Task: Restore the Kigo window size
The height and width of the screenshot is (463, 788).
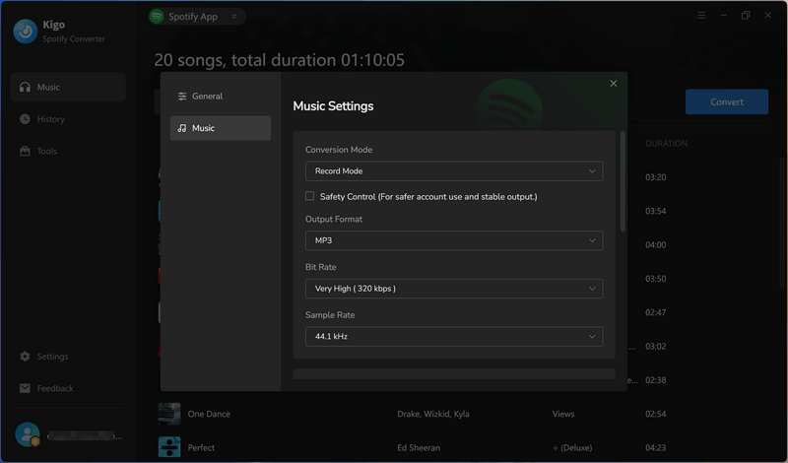Action: click(746, 16)
